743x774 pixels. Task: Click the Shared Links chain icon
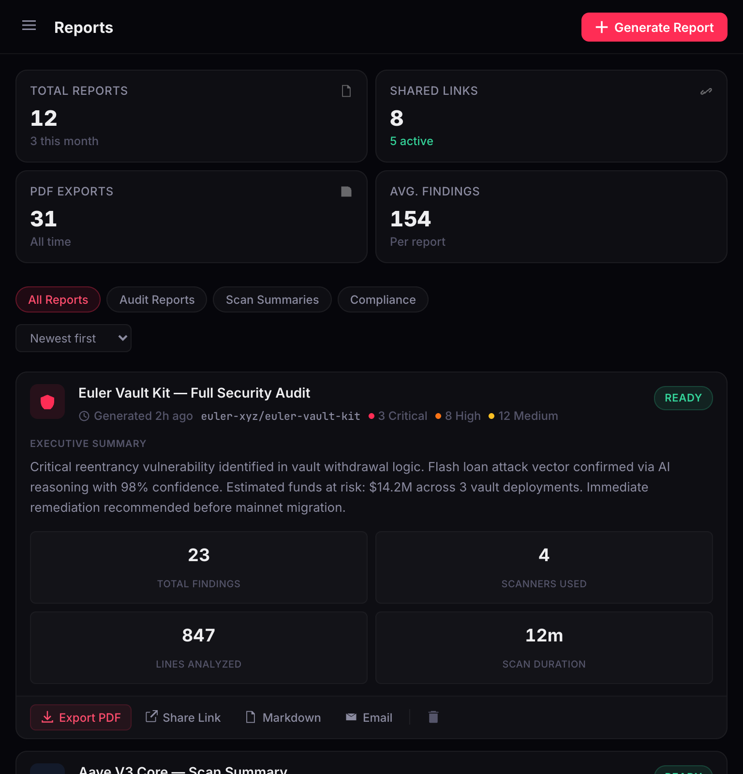point(706,91)
